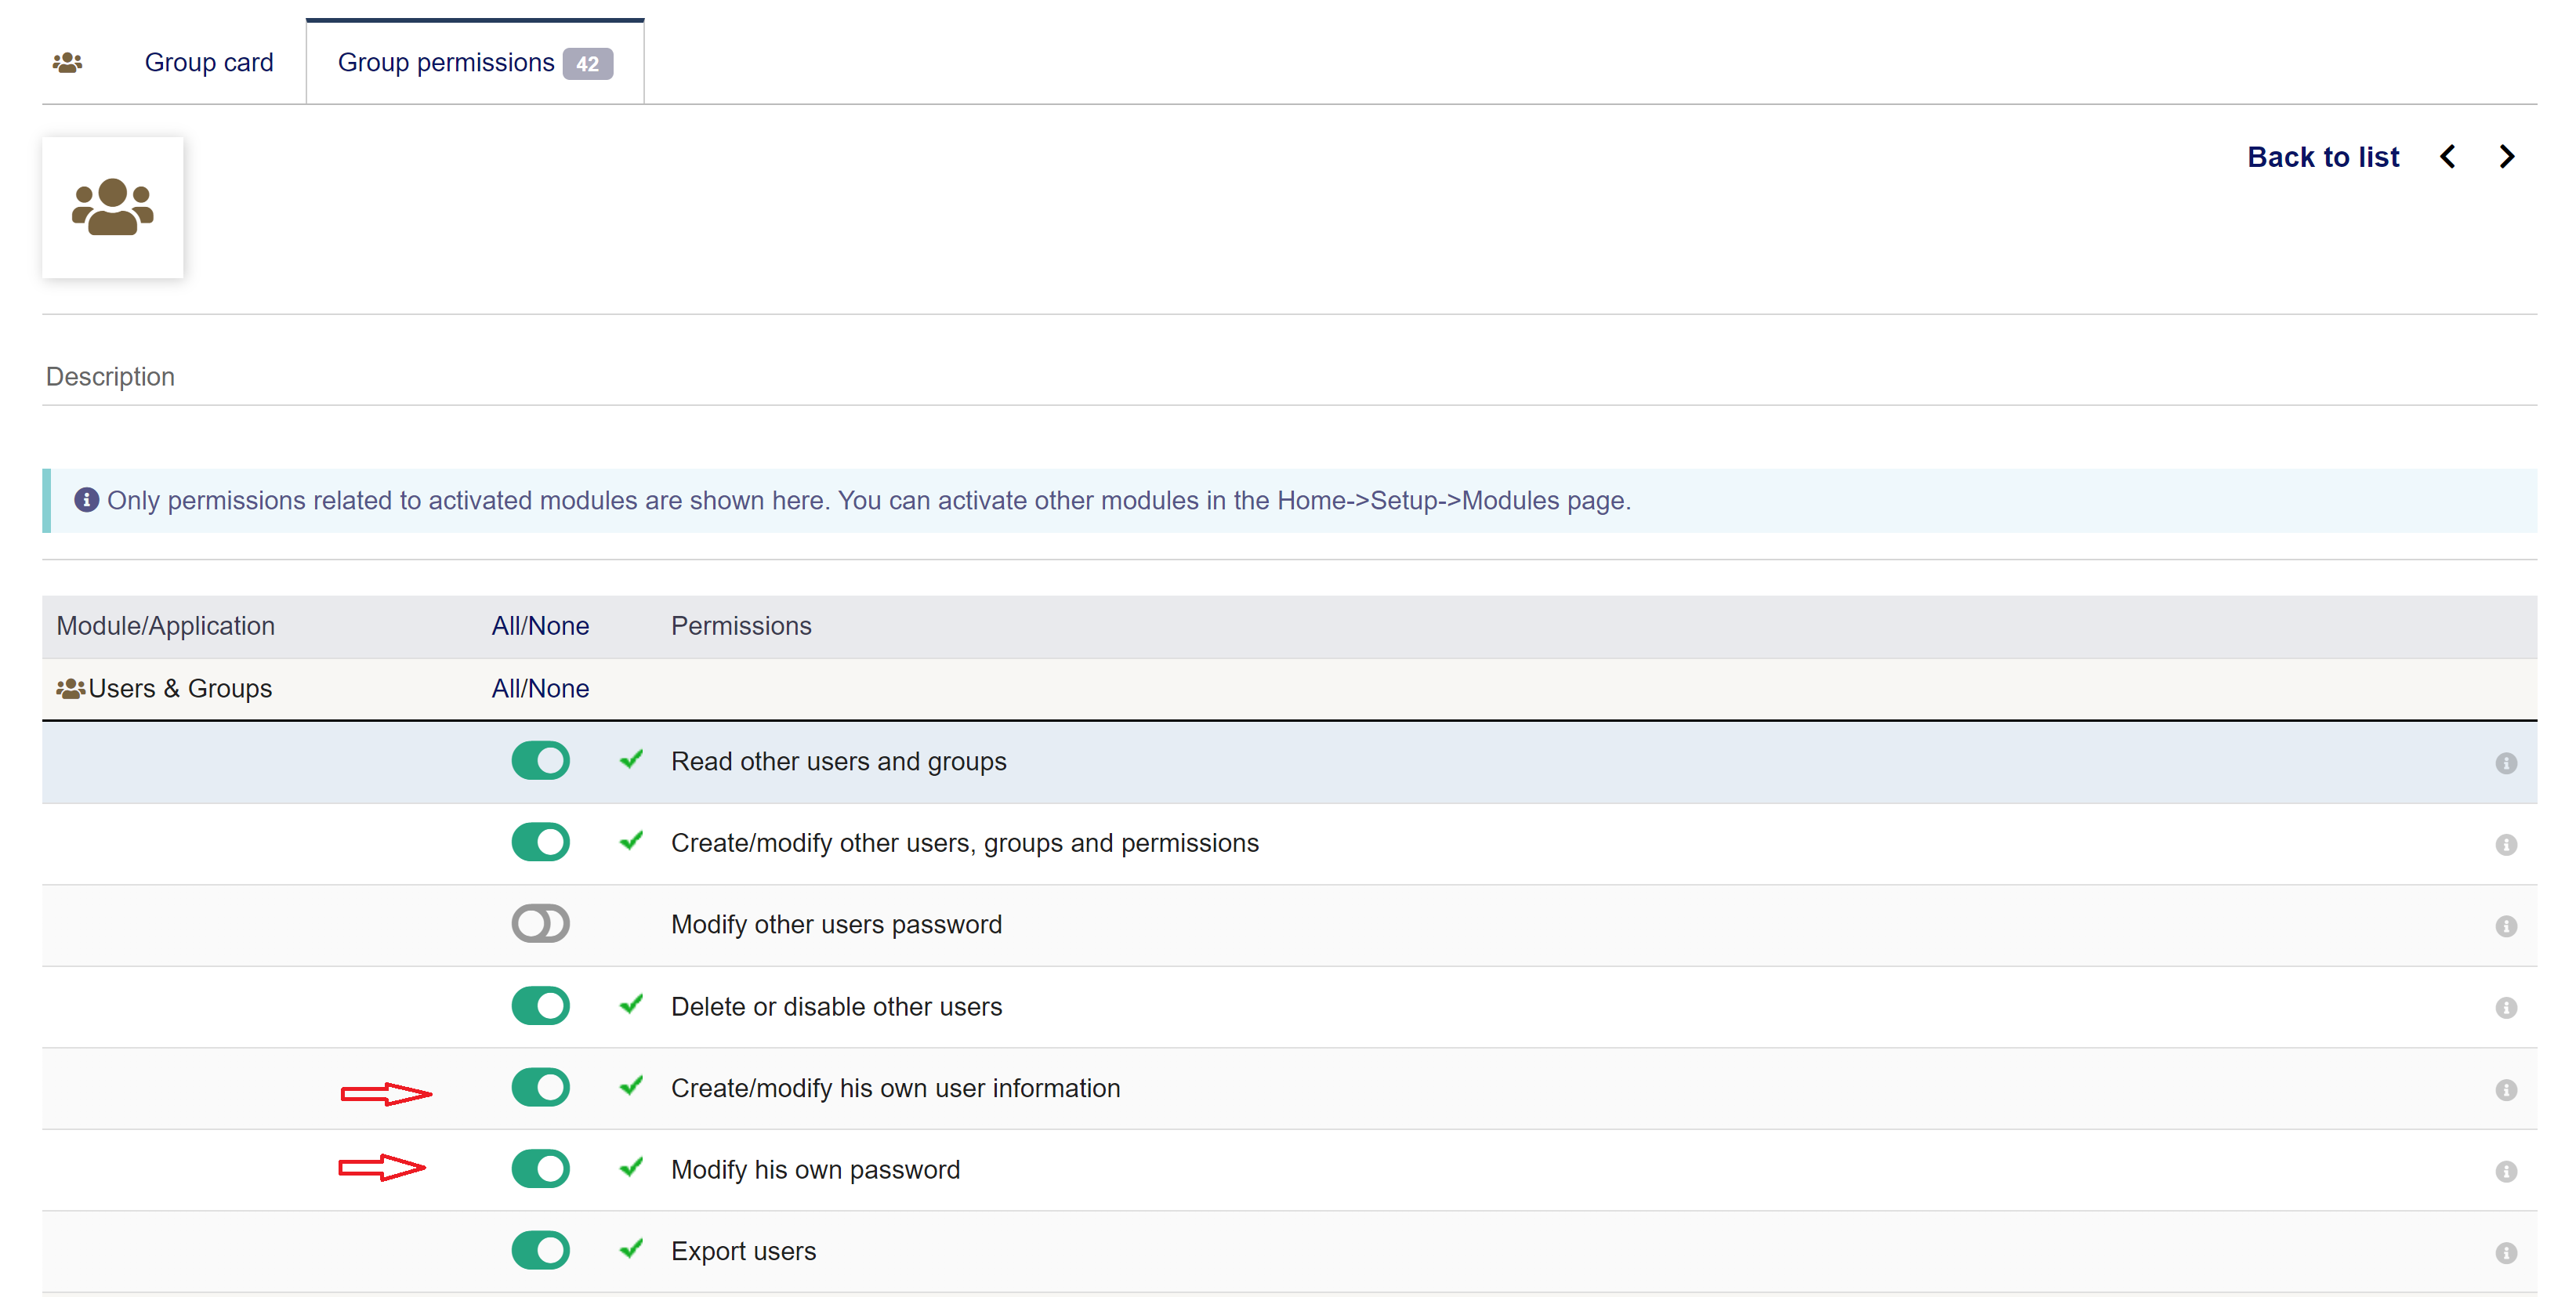Click the Users & Groups module icon
Screen dimensions: 2576x1297
[70, 689]
